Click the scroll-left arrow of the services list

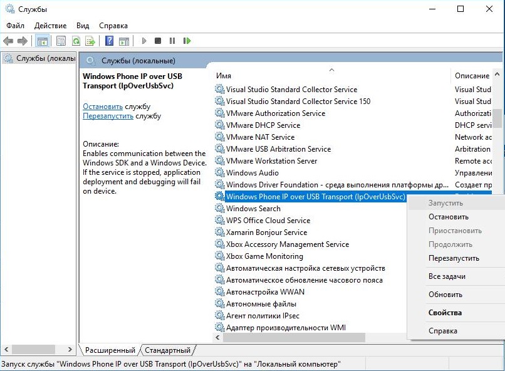point(217,338)
